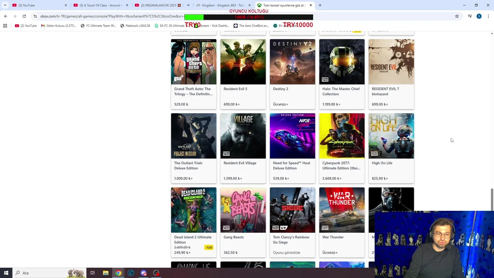Click Oyunu görüntüle under Rainbow Six Siege
The image size is (494, 278).
[286, 253]
